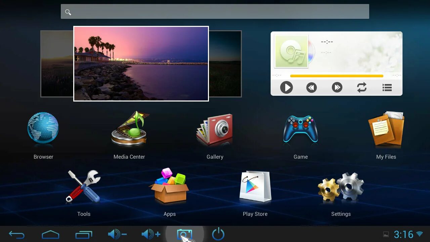Launch the Media Center app icon
Screen dimensions: 430x242
[130, 128]
